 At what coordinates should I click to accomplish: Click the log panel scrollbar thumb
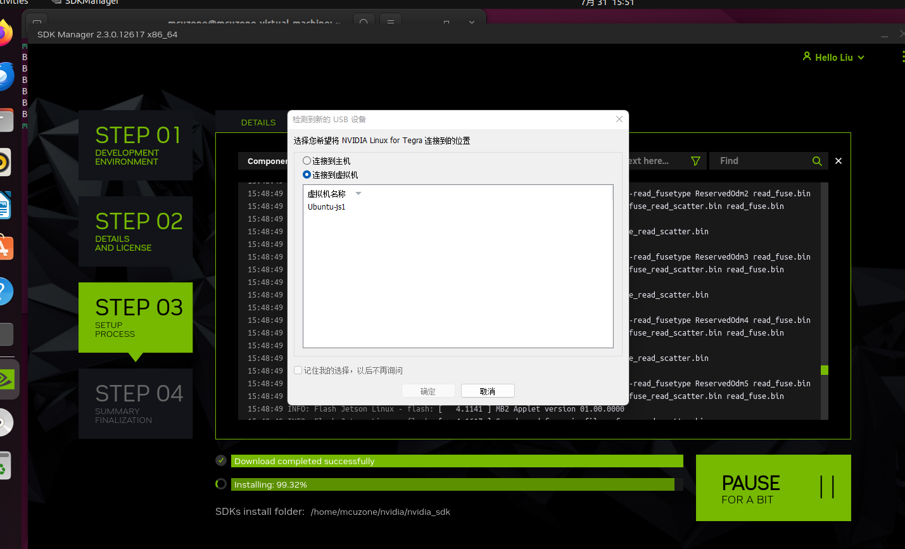click(825, 370)
